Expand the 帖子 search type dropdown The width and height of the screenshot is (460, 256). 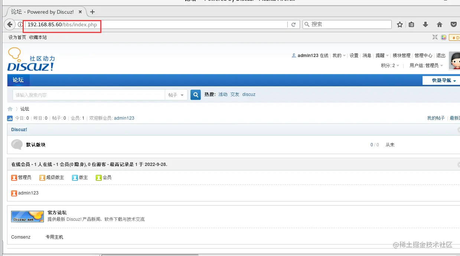click(x=176, y=94)
